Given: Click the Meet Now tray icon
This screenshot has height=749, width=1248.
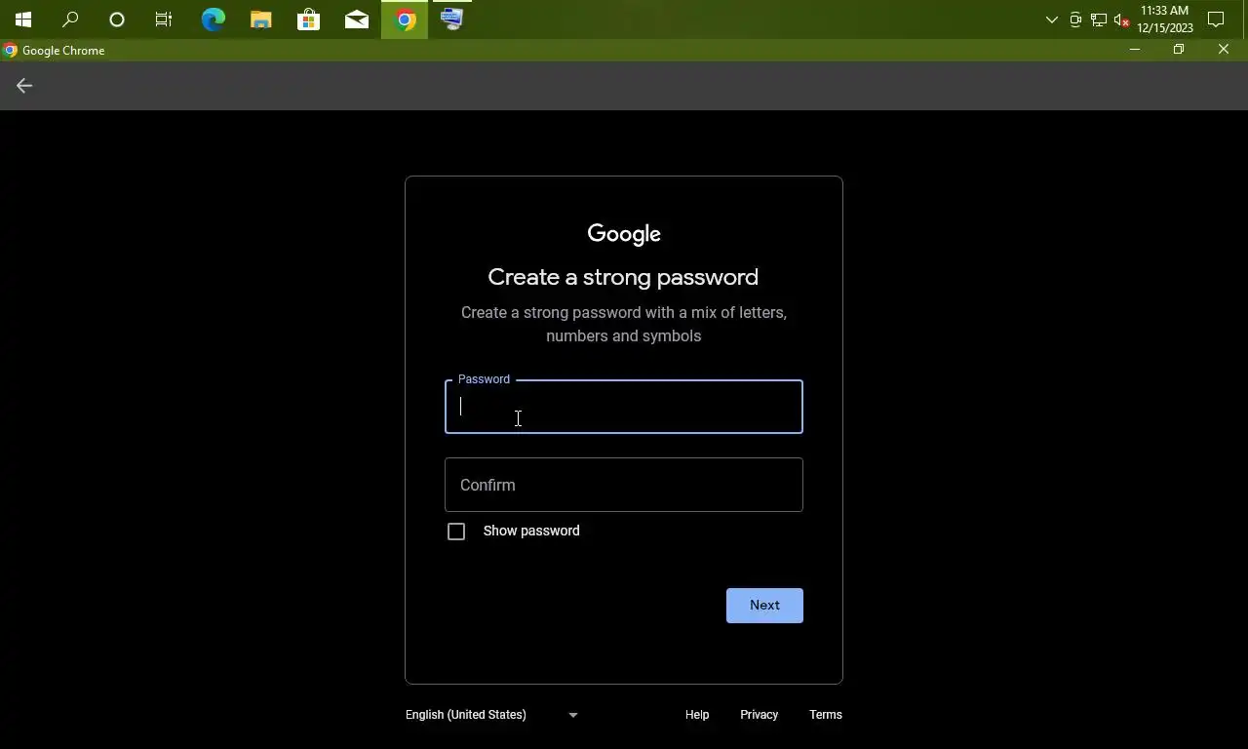Looking at the screenshot, I should coord(1075,20).
